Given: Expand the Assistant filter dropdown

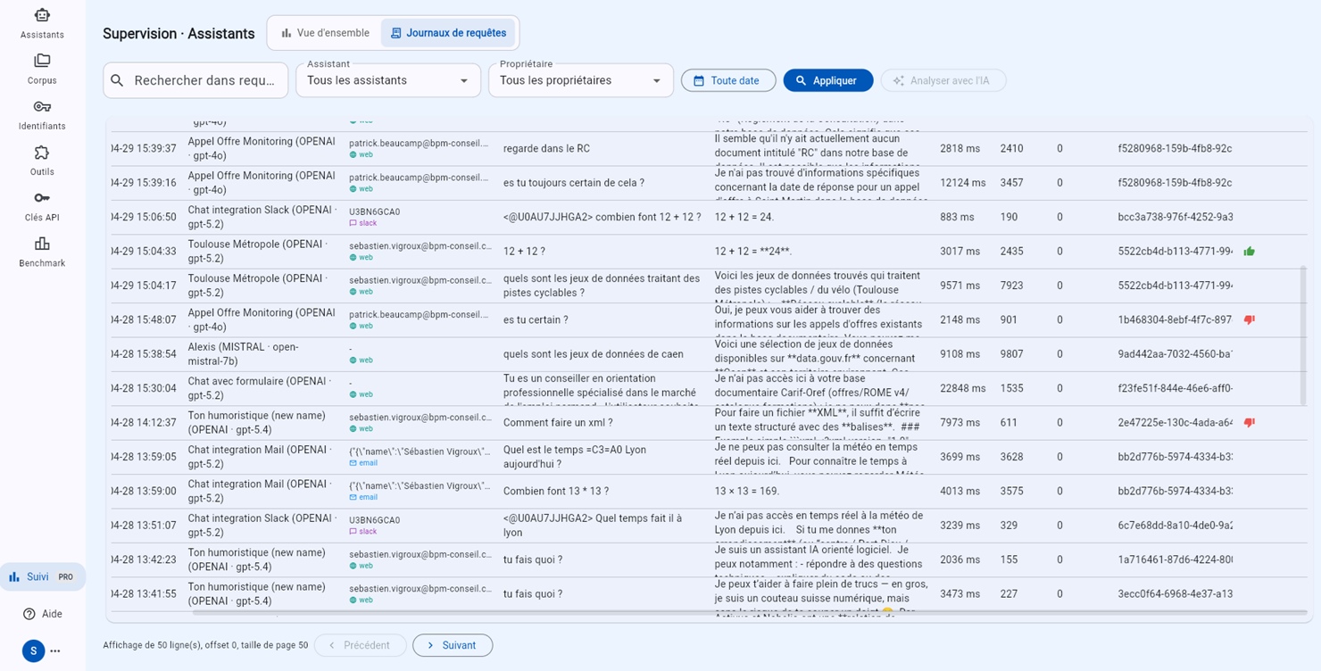Looking at the screenshot, I should coord(388,80).
